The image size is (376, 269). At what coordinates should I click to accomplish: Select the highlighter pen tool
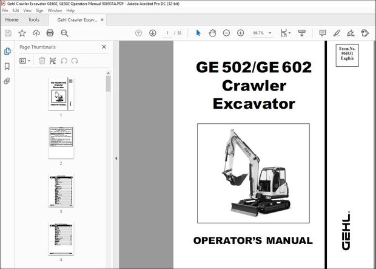[x=337, y=33]
